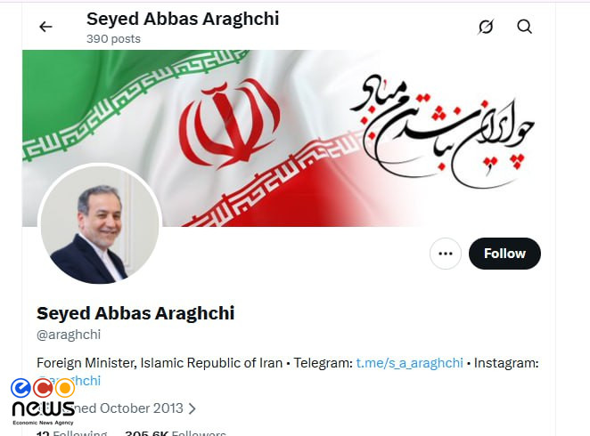View the 305.6K Followers list
Image resolution: width=590 pixels, height=436 pixels.
point(176,433)
